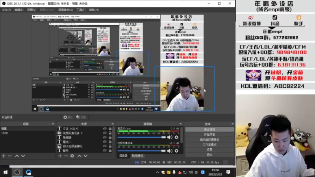Open the 文件(F) menu
The width and height of the screenshot is (315, 177).
point(6,10)
